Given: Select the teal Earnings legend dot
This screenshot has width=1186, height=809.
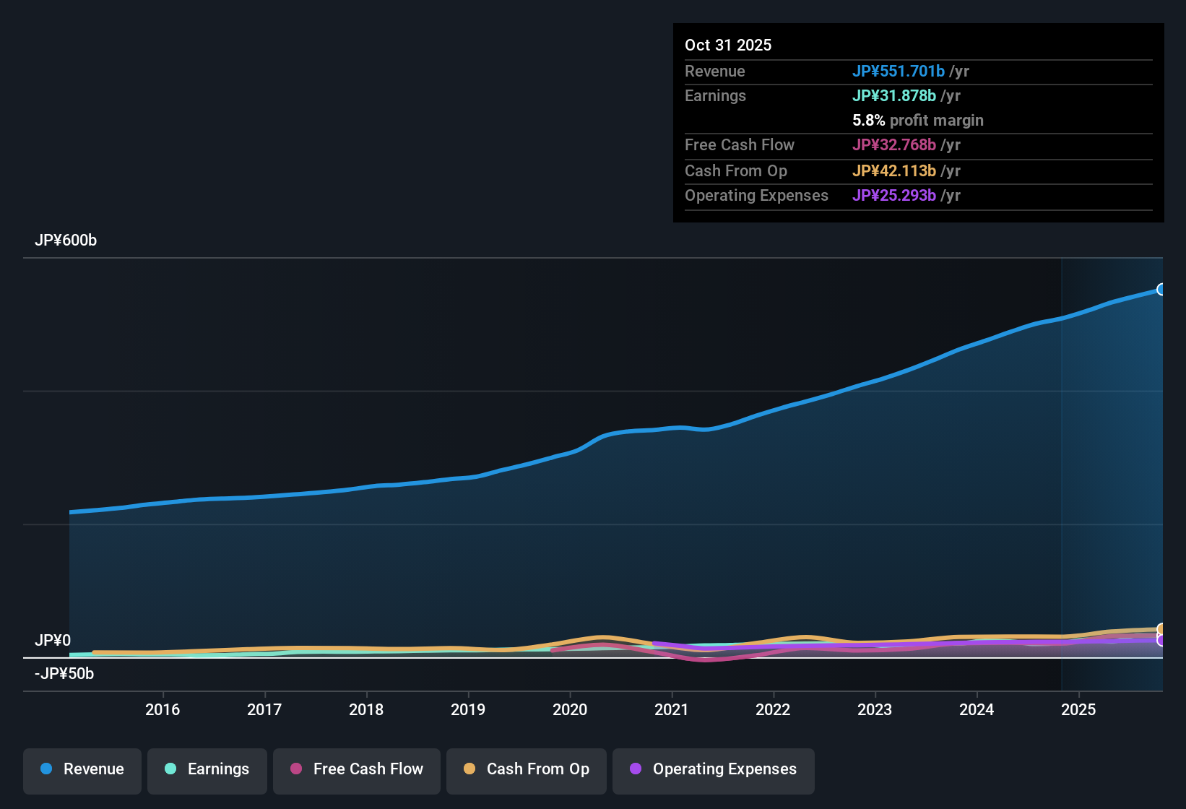Looking at the screenshot, I should (170, 769).
